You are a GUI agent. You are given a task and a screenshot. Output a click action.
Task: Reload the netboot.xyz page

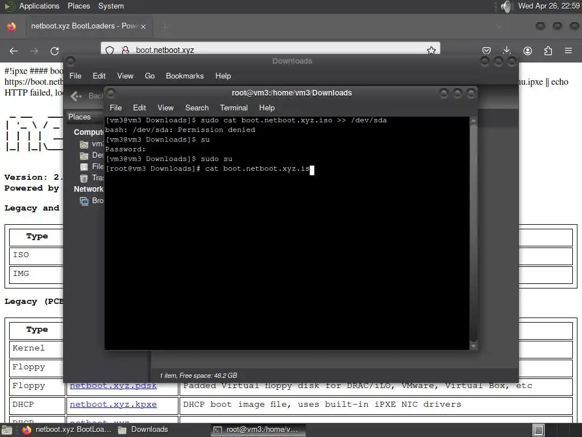tap(55, 51)
